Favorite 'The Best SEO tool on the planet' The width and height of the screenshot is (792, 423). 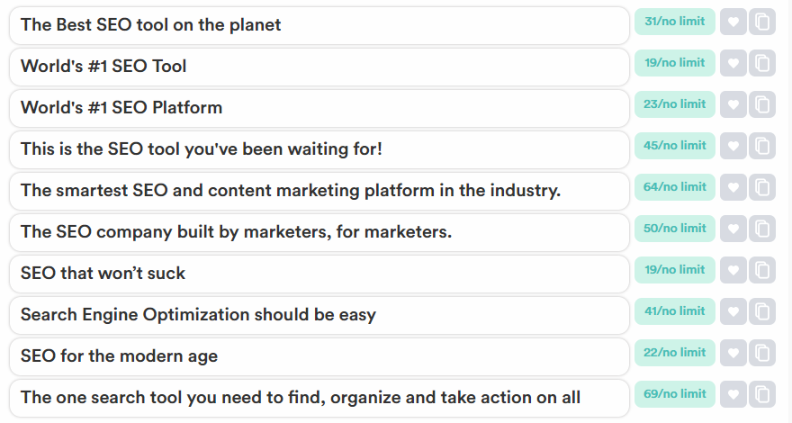[733, 22]
